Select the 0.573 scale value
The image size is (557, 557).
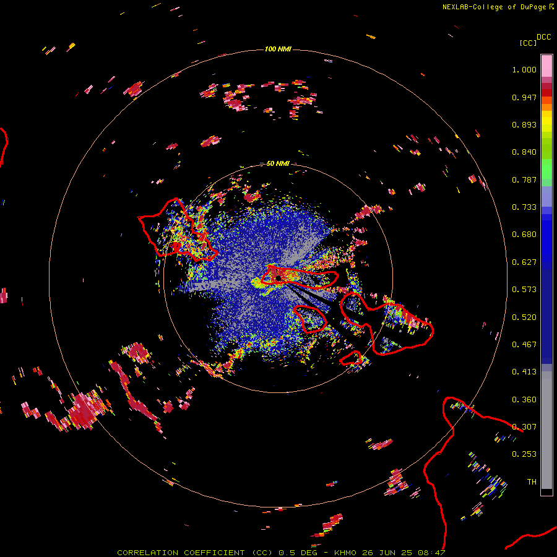(x=524, y=290)
